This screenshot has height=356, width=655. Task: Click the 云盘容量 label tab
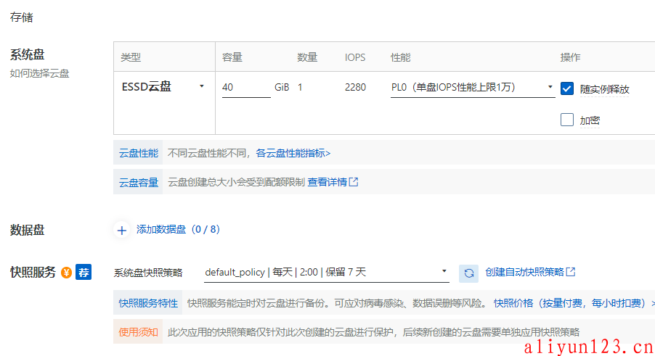click(x=139, y=182)
